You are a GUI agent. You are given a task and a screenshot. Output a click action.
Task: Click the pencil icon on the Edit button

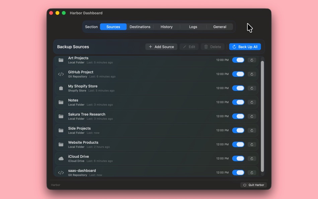point(185,47)
